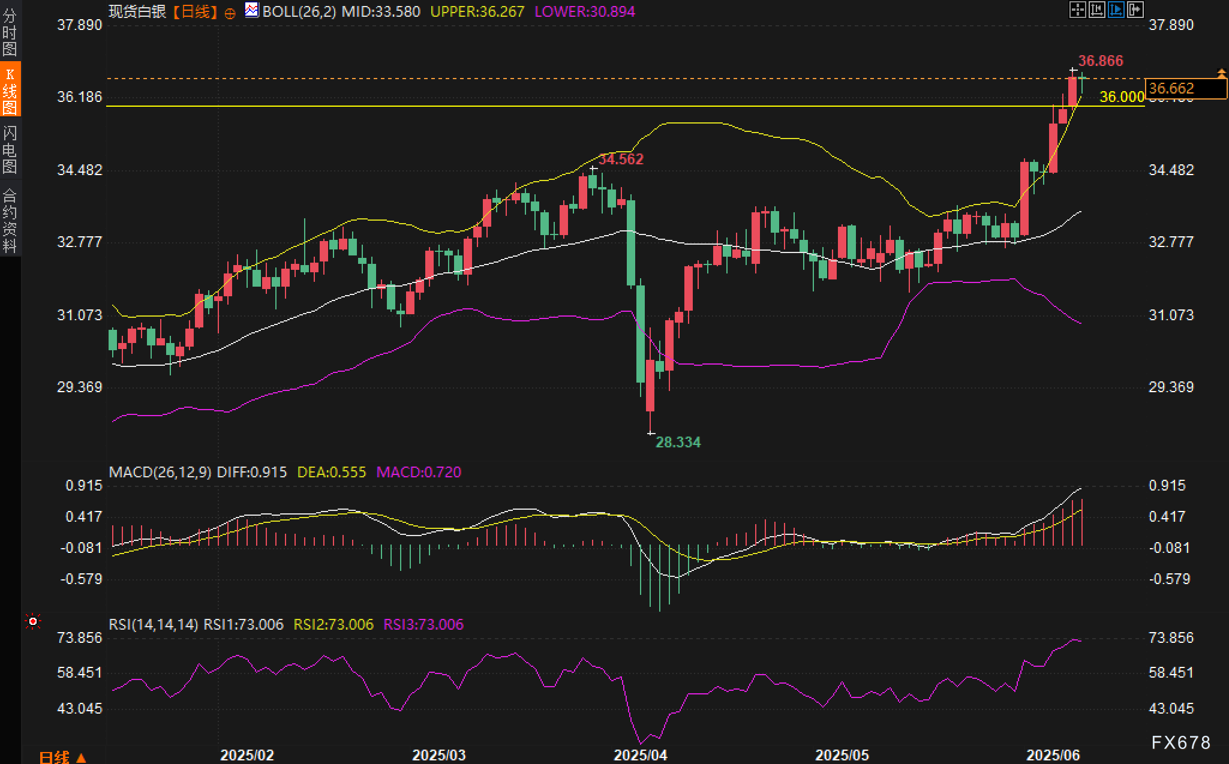1229x764 pixels.
Task: Open the 闪电图 sidebar tab
Action: [x=10, y=149]
